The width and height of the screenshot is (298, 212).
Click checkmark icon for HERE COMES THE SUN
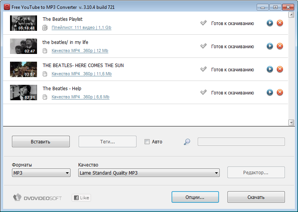(203, 69)
